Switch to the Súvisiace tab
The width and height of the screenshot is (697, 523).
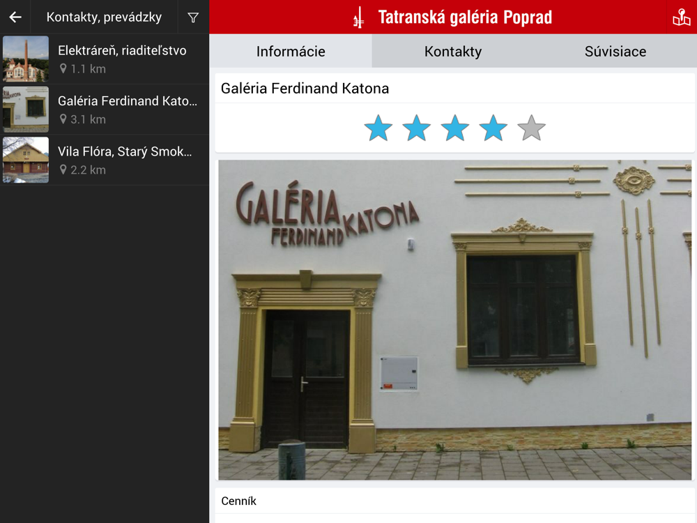pyautogui.click(x=615, y=51)
